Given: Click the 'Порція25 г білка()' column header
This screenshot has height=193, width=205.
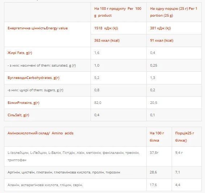Looking at the screenshot, I should pos(185,137).
